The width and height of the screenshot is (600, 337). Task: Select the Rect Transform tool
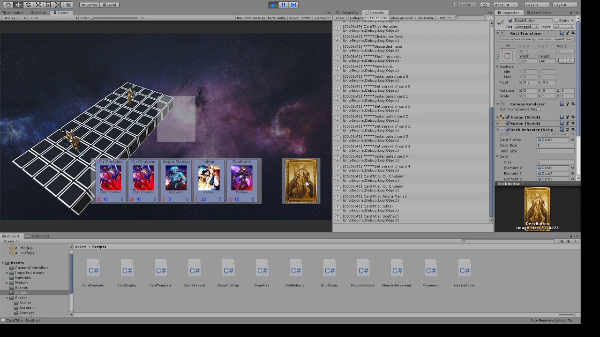click(48, 5)
